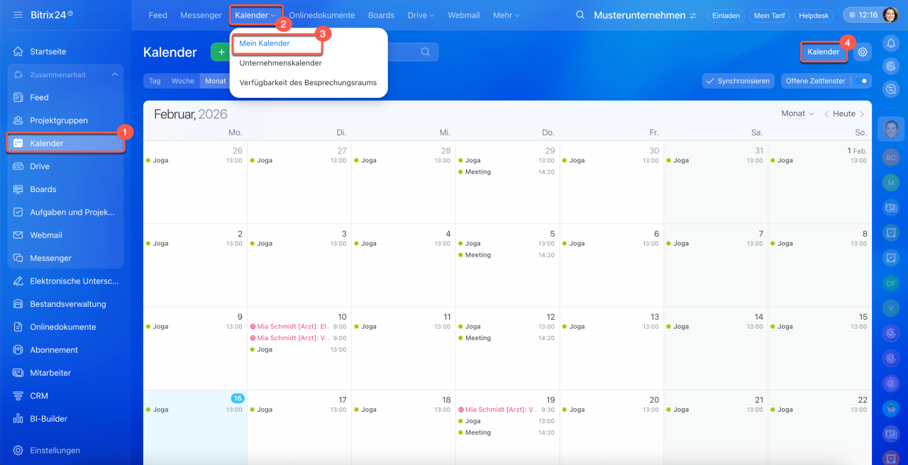Open Feed in the top navigation

pyautogui.click(x=158, y=15)
